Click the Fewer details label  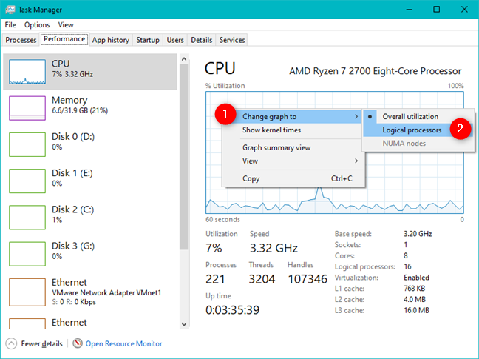(x=42, y=343)
